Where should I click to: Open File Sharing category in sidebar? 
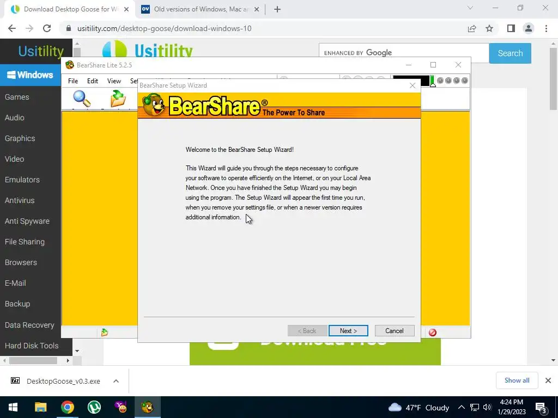tap(25, 242)
